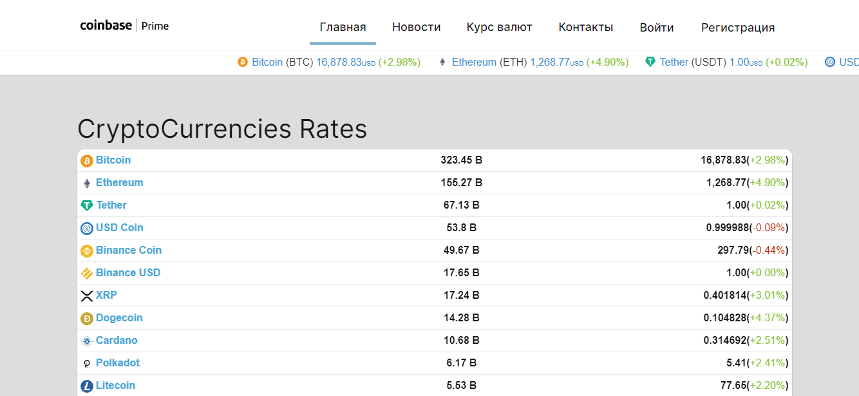
Task: Click Ethereum's 155.27 B market cap
Action: click(x=462, y=182)
